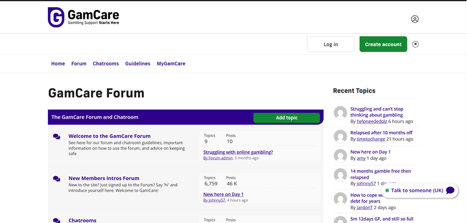Open Struggling and can't stop thinking about gambling

click(x=377, y=112)
